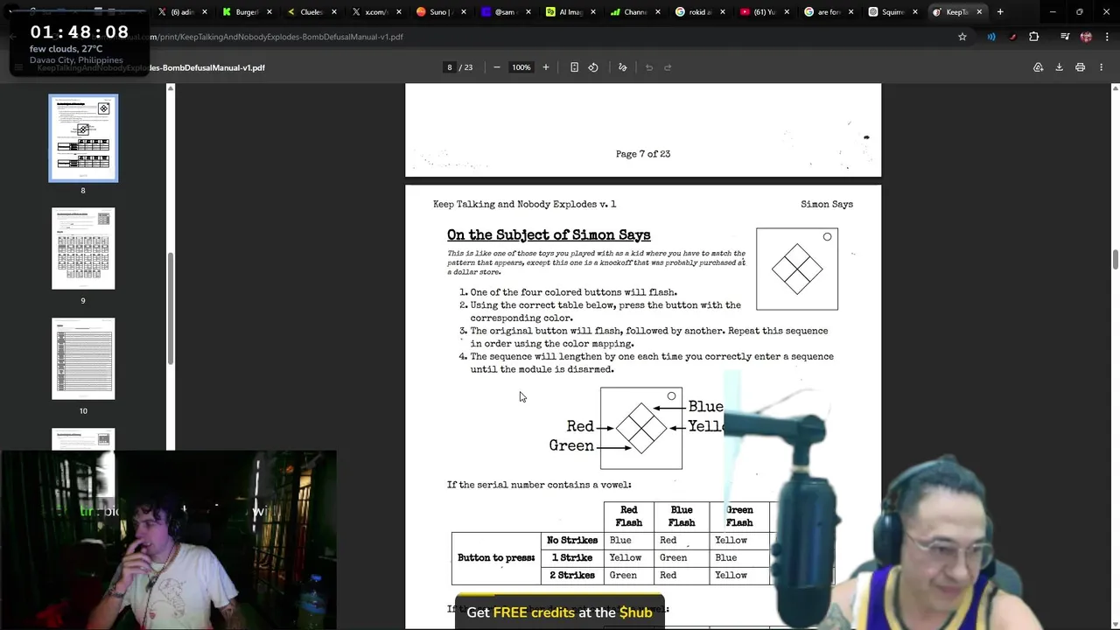
Task: Select page 8 thumbnail in sidebar
Action: pyautogui.click(x=83, y=138)
